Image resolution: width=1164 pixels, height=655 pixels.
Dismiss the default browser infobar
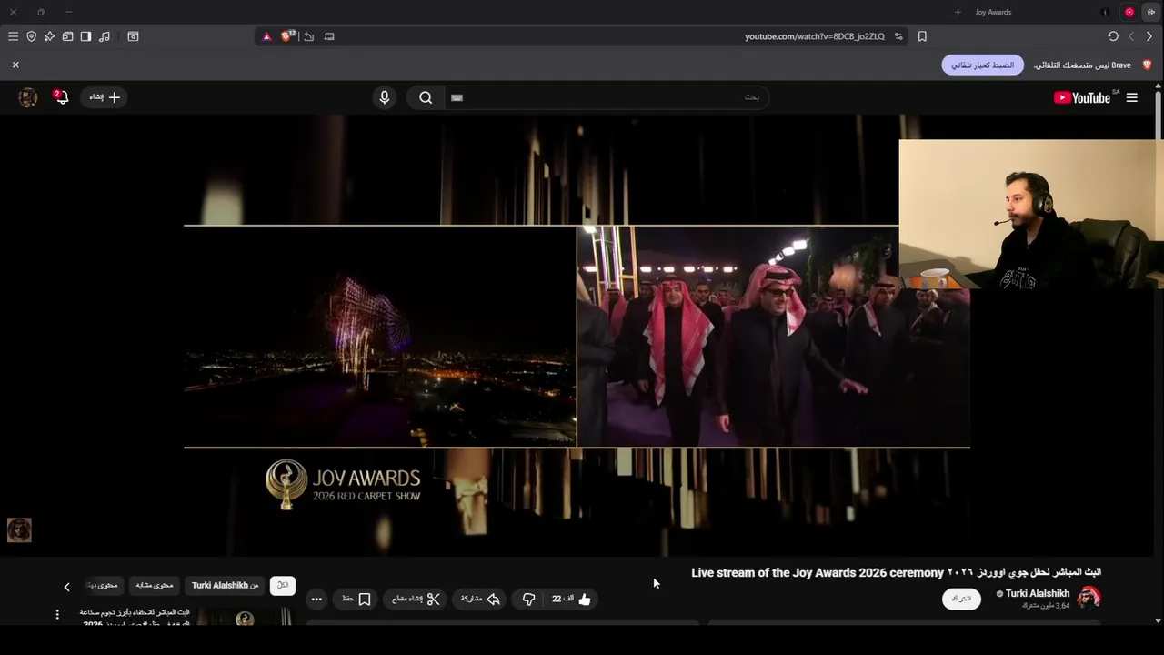(15, 65)
